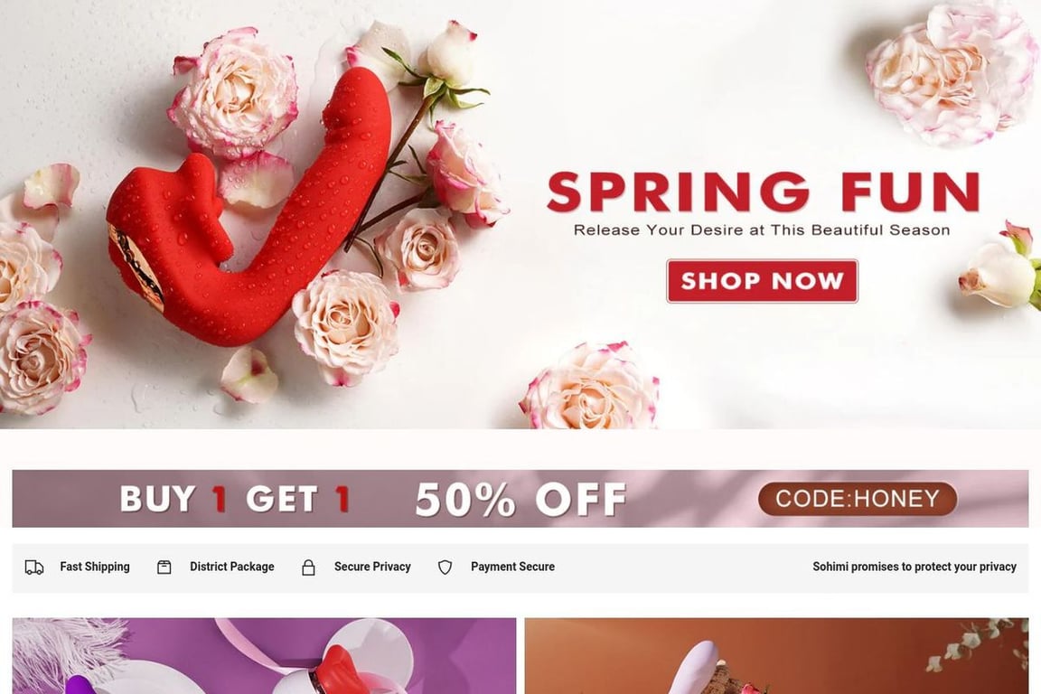Screen dimensions: 1041x694
Task: Click the Fast Shipping truck icon
Action: pyautogui.click(x=33, y=567)
